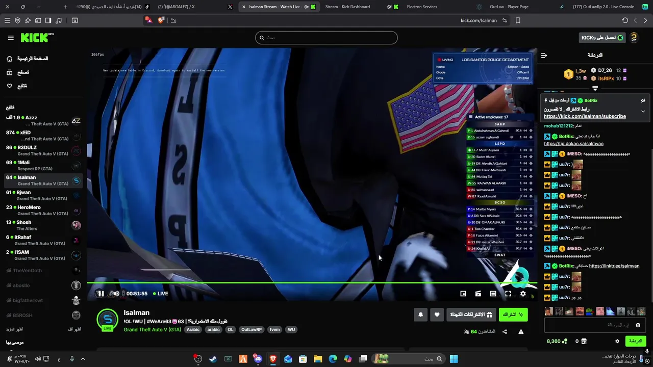Select offline TheVenGoth channel
This screenshot has height=367, width=653.
point(43,271)
